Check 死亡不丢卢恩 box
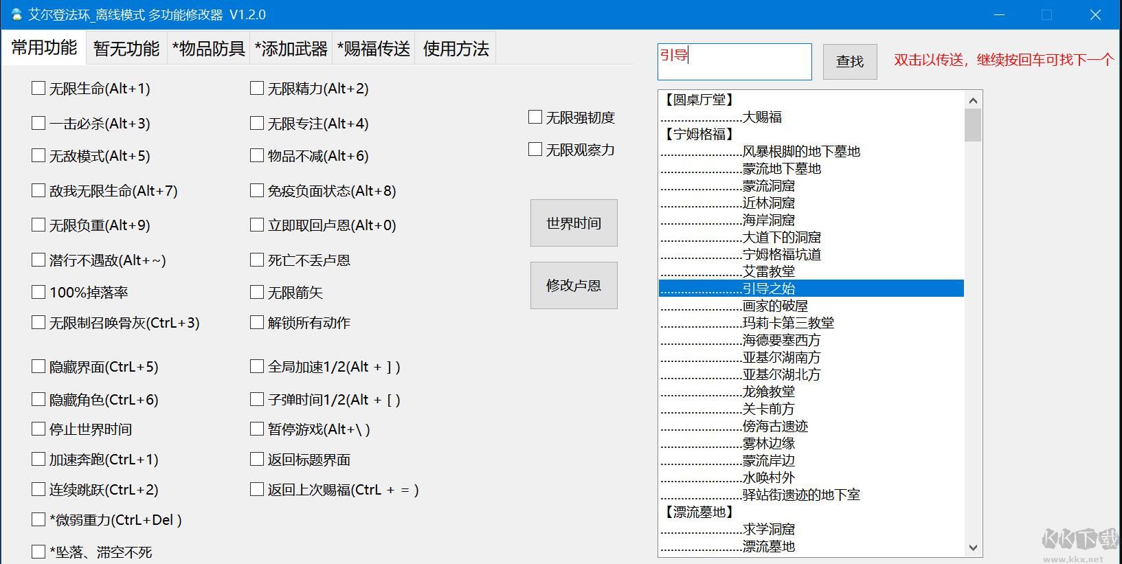 (x=257, y=260)
